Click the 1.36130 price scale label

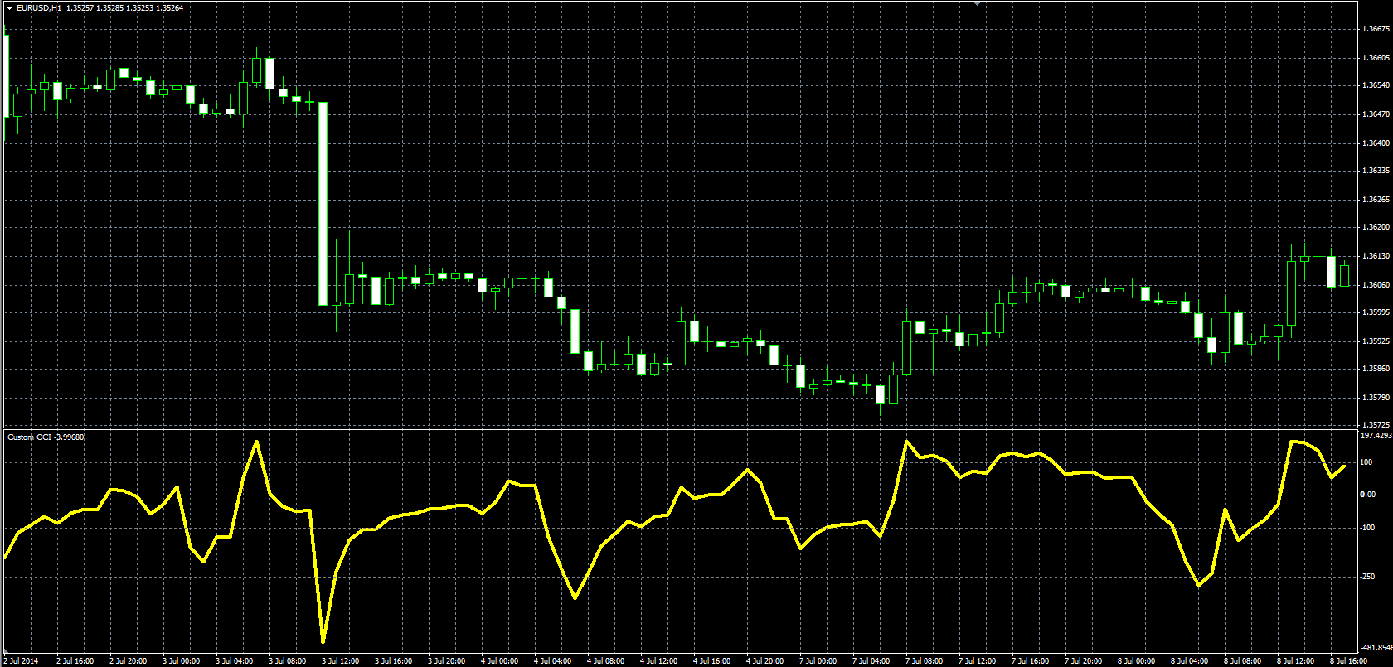pyautogui.click(x=1376, y=256)
